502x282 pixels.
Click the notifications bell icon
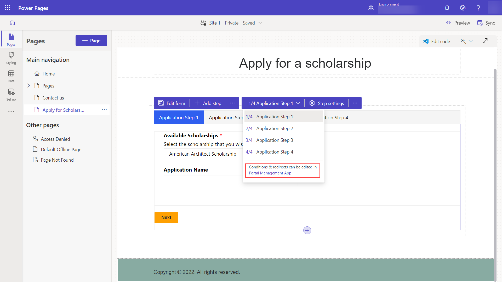(x=447, y=8)
